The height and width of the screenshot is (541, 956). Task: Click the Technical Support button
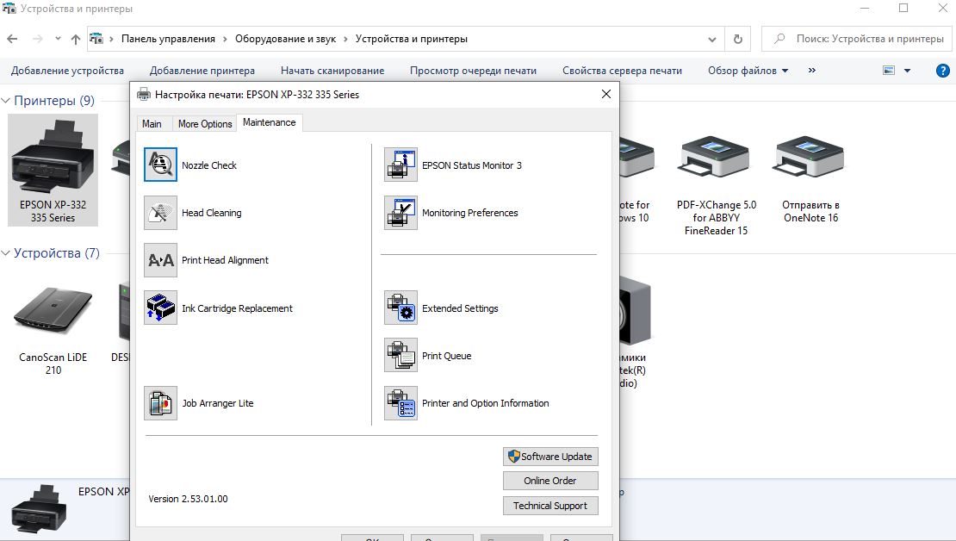[550, 506]
